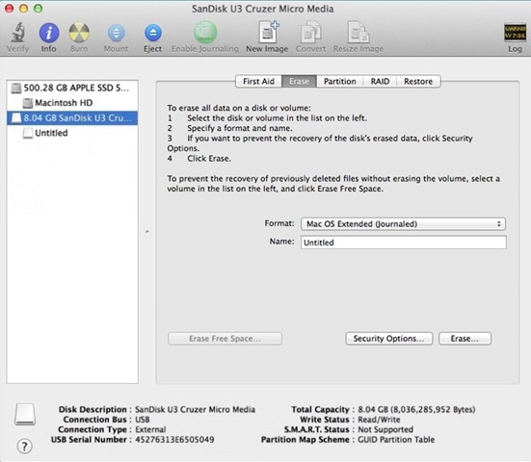Click the Mount toolbar icon
531x462 pixels.
(117, 33)
